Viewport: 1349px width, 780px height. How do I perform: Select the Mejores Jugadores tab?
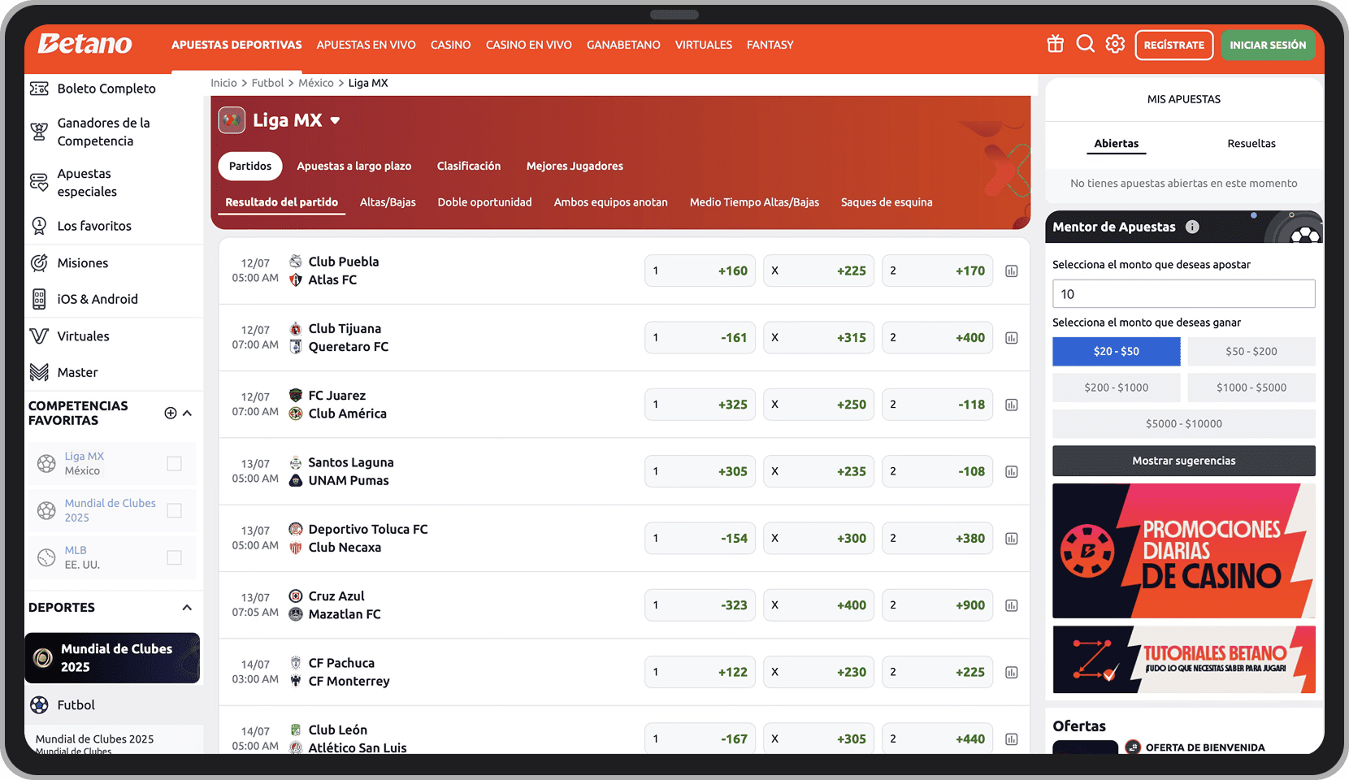(575, 166)
